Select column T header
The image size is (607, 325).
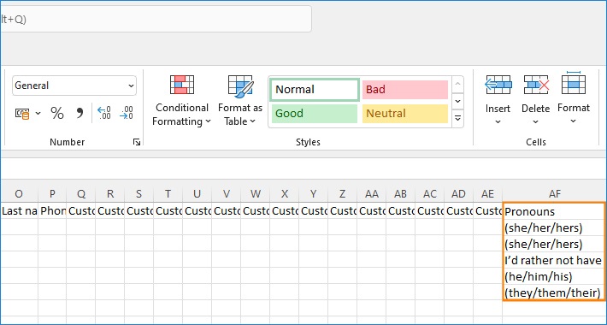[x=168, y=193]
